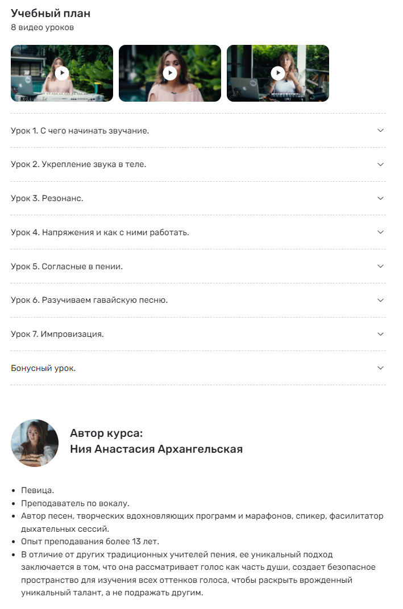The height and width of the screenshot is (609, 403).
Task: Play the second video lesson preview
Action: point(169,73)
